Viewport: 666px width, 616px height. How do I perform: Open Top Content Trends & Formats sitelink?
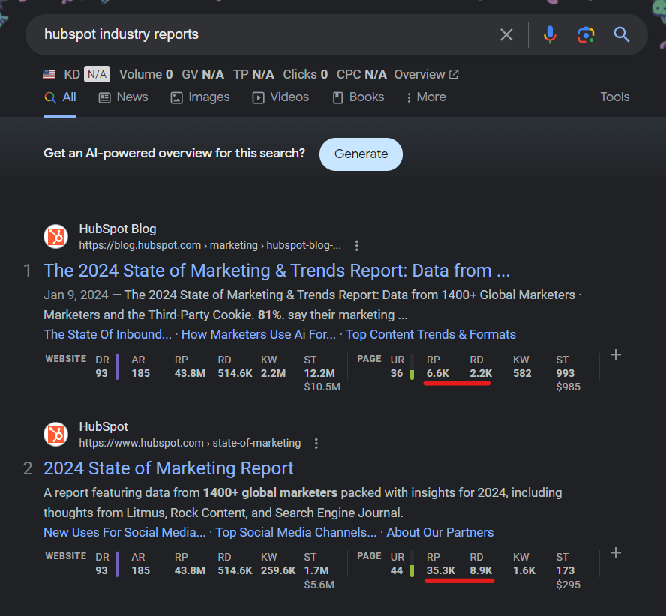[x=430, y=334]
